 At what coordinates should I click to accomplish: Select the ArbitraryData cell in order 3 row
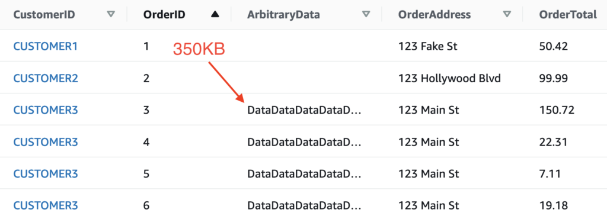click(x=304, y=111)
